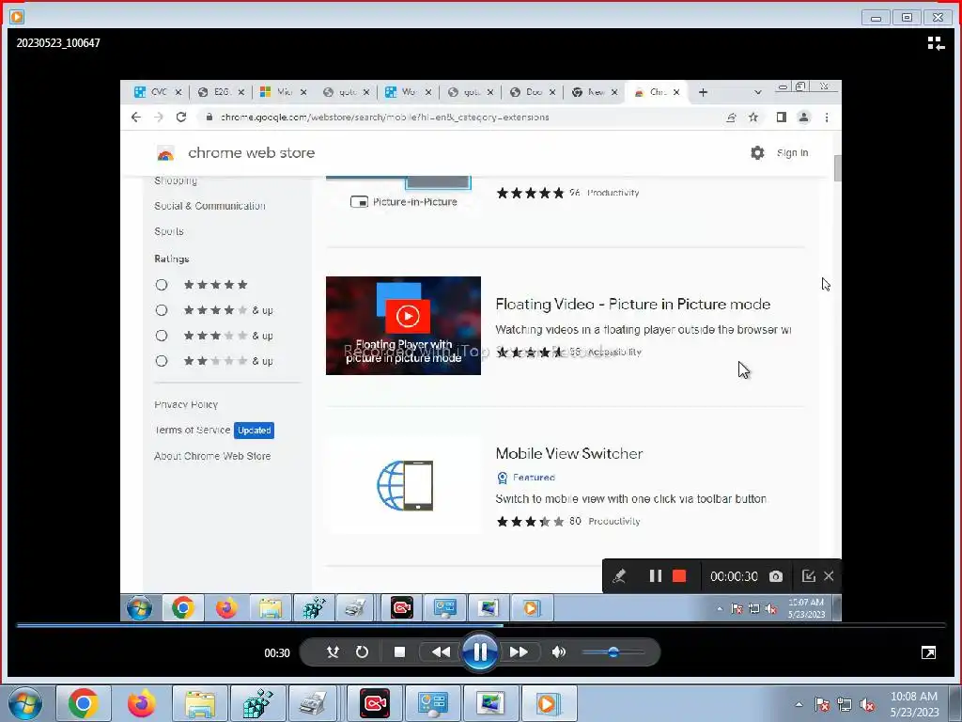
Task: Click the Media Player Next fast-forward button
Action: pos(519,652)
